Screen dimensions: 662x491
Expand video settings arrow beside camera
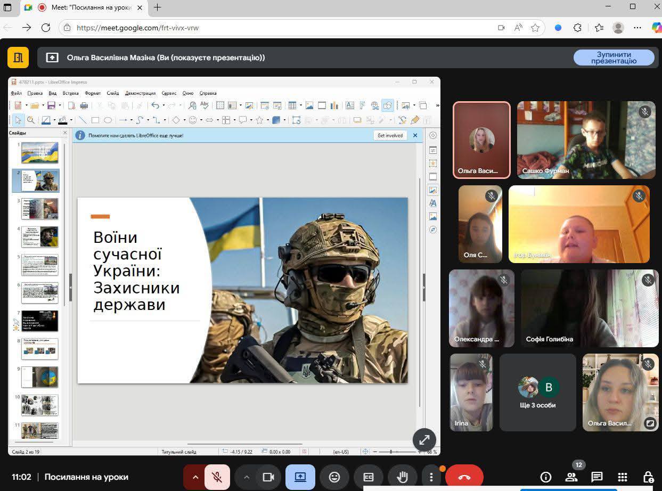coord(246,477)
